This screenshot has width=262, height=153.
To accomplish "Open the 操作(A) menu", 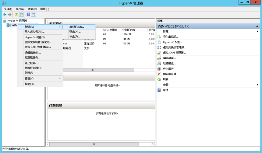I will pyautogui.click(x=20, y=9).
